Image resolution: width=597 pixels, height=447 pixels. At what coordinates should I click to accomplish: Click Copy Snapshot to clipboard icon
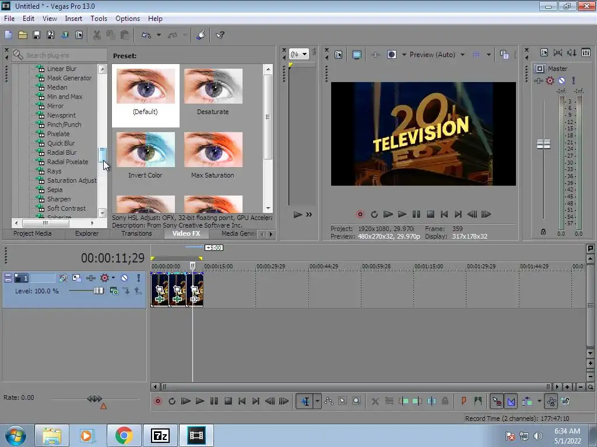coord(504,55)
